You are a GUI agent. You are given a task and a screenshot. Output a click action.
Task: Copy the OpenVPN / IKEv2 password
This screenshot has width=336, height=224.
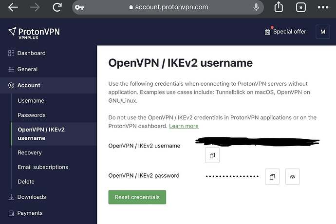click(x=272, y=176)
